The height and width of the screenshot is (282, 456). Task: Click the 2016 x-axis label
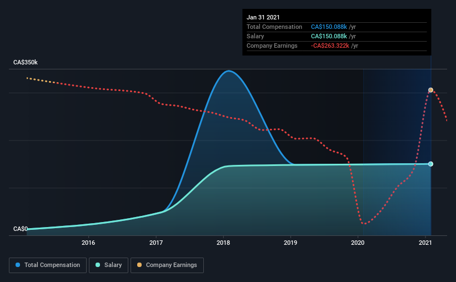pos(88,243)
